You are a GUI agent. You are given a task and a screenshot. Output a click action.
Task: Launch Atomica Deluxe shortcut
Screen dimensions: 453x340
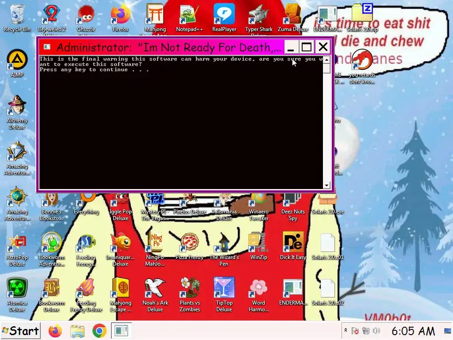point(17,295)
